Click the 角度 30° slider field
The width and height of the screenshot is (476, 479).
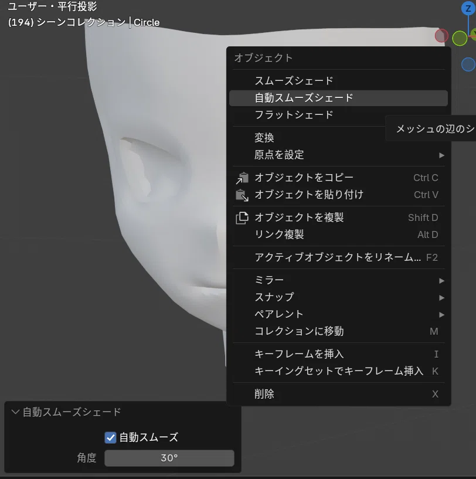(x=169, y=458)
